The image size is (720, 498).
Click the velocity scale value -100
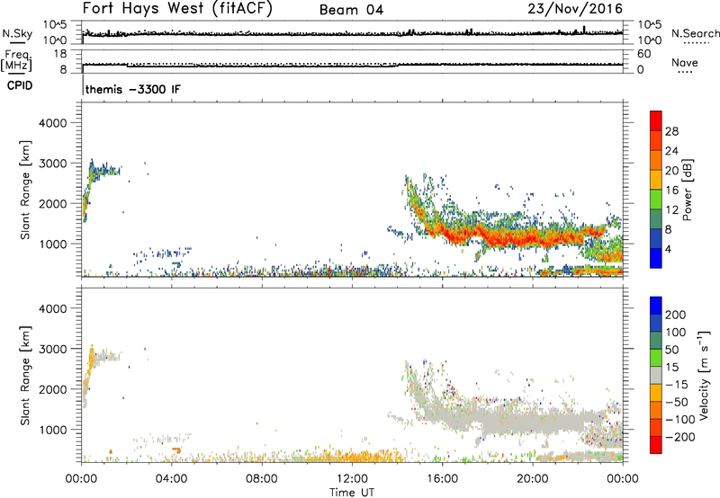[680, 420]
